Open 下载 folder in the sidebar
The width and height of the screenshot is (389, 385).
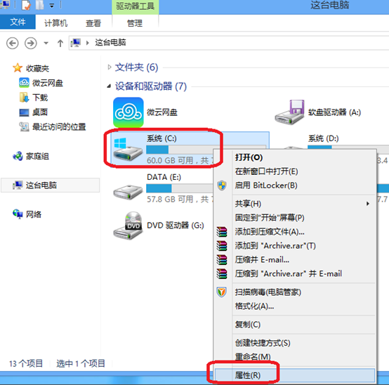34,98
